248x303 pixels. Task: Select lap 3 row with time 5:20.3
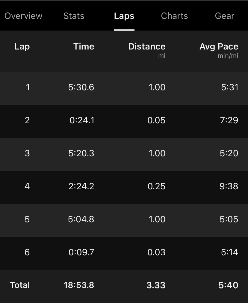pos(124,154)
